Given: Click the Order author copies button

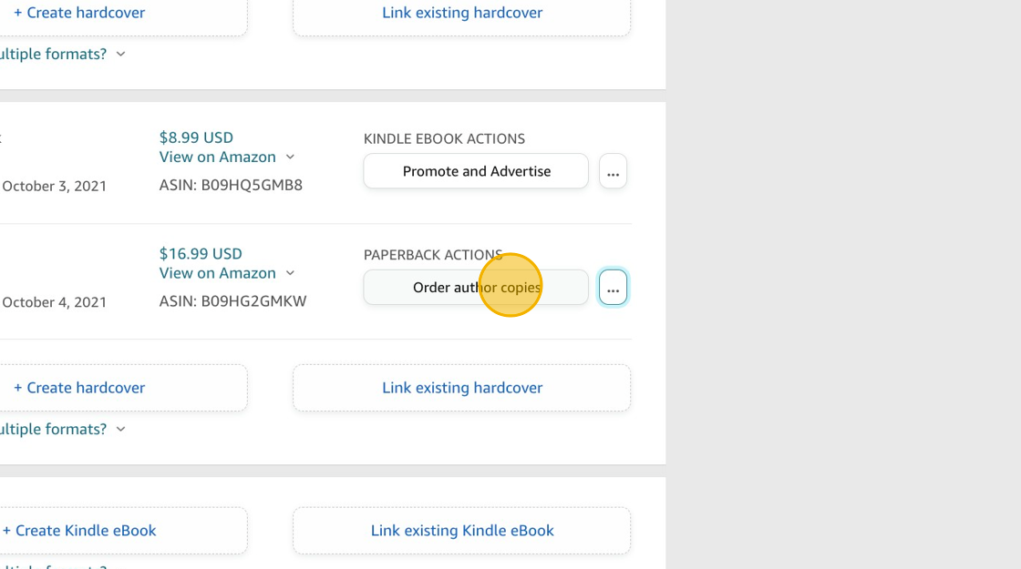Looking at the screenshot, I should (x=476, y=288).
